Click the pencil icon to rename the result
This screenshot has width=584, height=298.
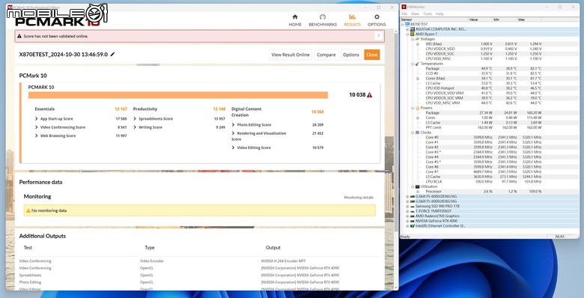[x=113, y=55]
